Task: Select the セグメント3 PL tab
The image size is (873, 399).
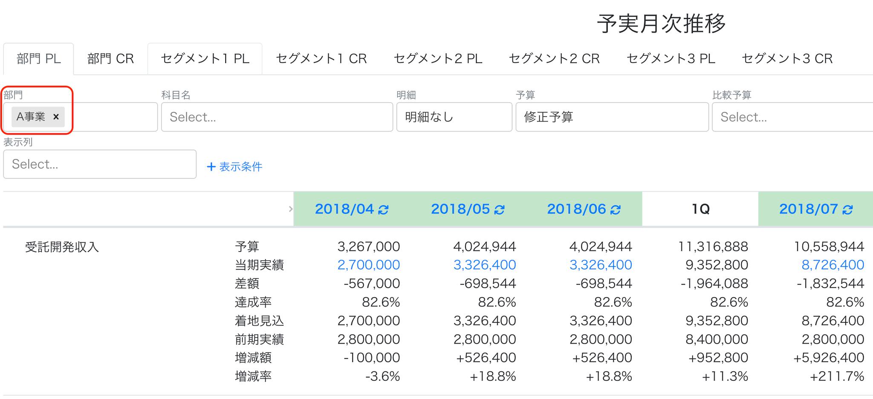Action: click(x=671, y=59)
